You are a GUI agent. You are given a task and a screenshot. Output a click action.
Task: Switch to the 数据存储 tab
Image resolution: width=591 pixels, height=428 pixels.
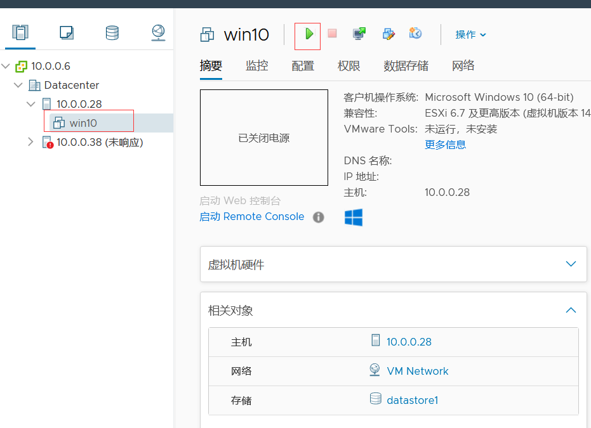pos(406,66)
